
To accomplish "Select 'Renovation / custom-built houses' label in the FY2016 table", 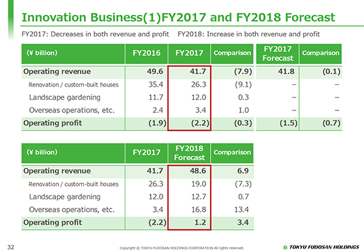I will [x=73, y=84].
